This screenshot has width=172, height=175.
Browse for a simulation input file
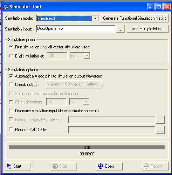coord(121,29)
